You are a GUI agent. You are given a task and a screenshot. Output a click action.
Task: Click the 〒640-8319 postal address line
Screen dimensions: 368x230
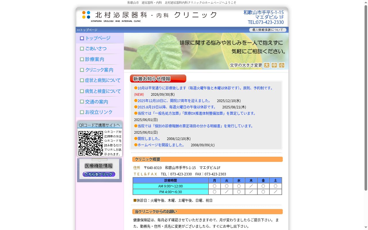click(182, 168)
